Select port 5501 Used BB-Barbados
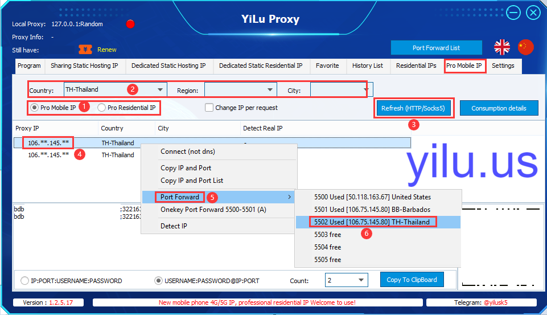This screenshot has height=315, width=547. [378, 210]
